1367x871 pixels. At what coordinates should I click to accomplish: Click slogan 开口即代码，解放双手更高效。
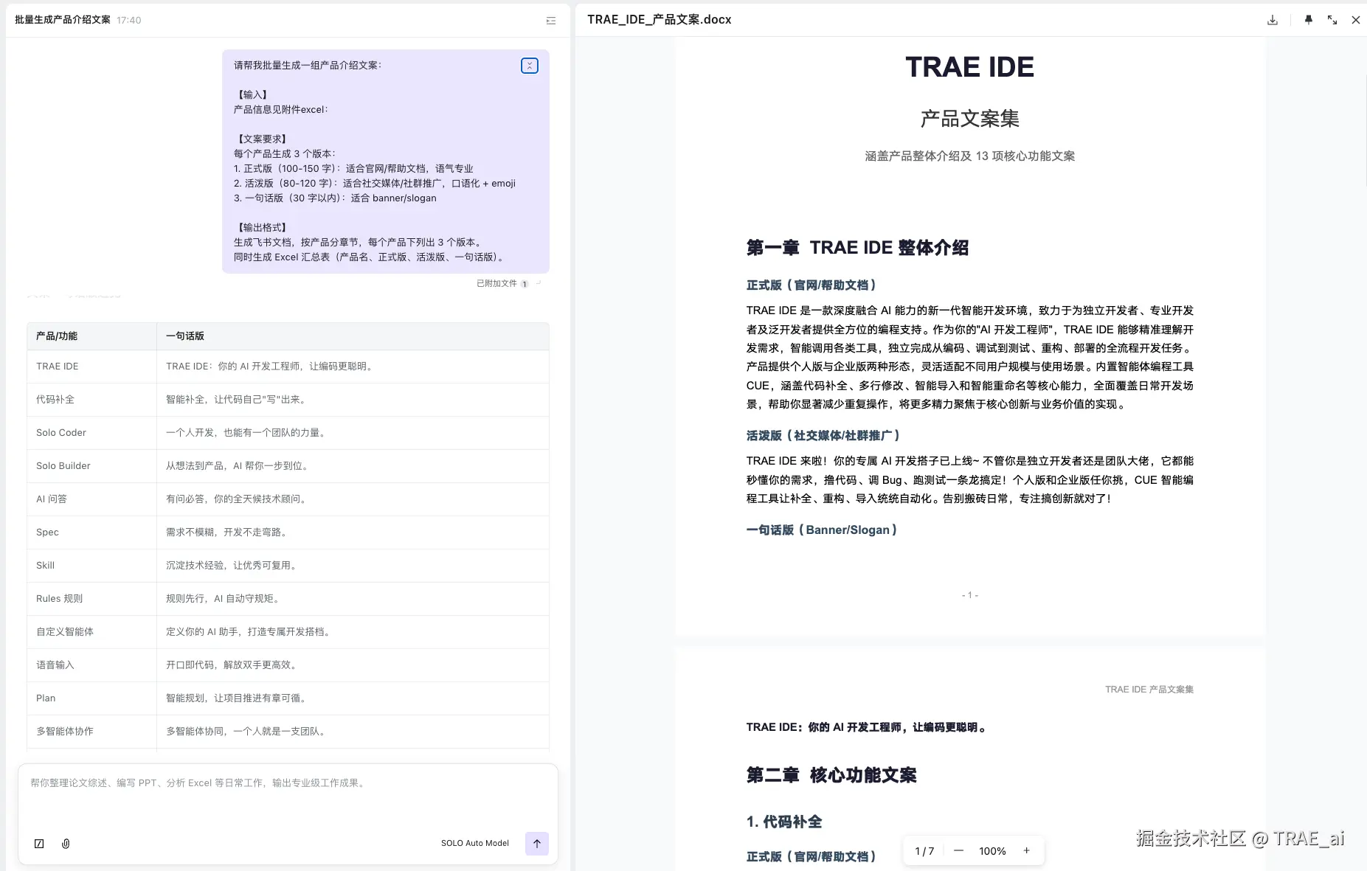[x=233, y=664]
